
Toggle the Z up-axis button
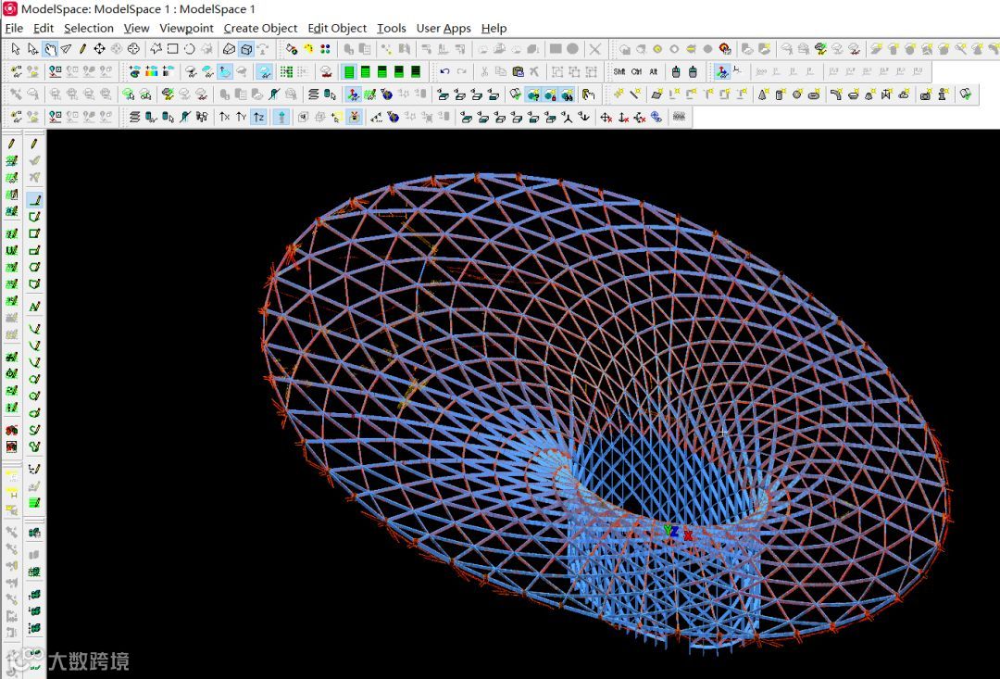258,117
